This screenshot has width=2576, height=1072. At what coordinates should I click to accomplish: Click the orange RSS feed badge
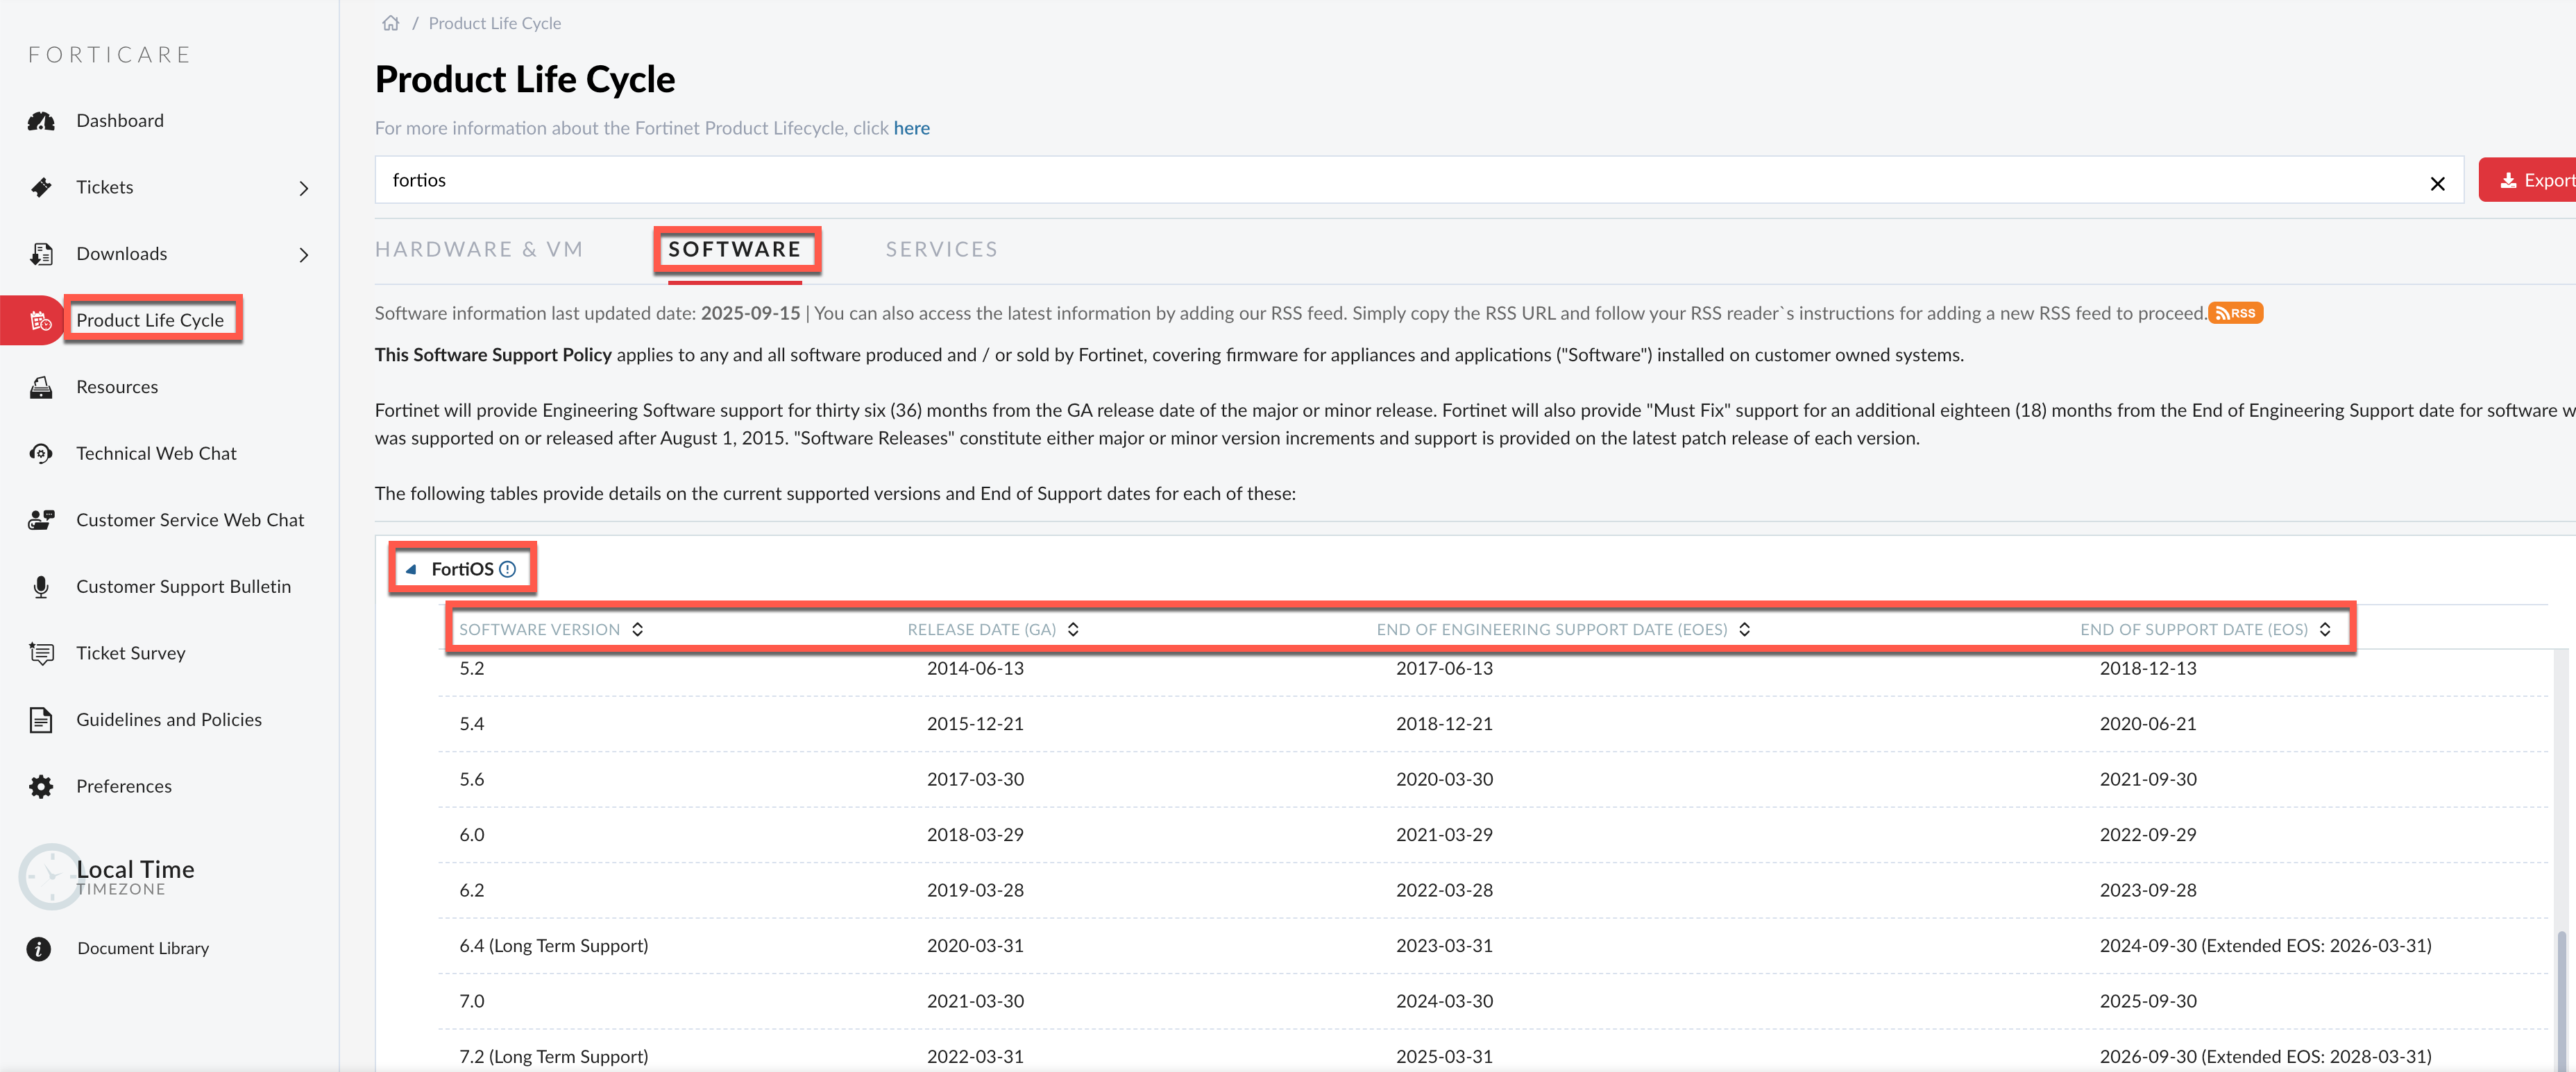2235,313
